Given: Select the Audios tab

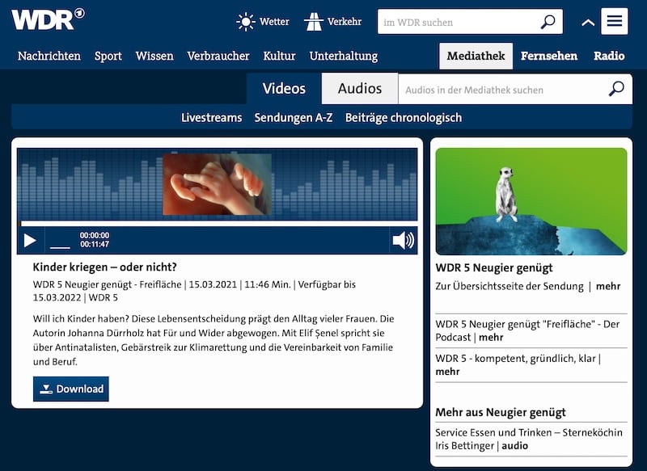Looking at the screenshot, I should [x=360, y=89].
